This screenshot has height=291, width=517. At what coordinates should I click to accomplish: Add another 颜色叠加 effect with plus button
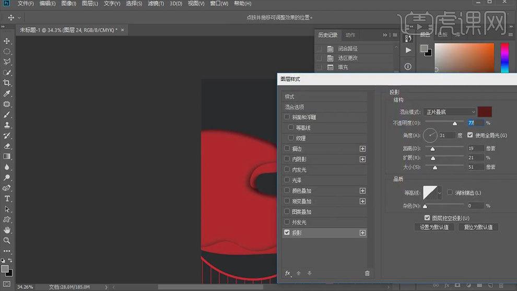click(x=363, y=191)
